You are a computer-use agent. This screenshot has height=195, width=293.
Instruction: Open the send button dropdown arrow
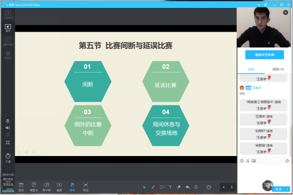coord(287,189)
